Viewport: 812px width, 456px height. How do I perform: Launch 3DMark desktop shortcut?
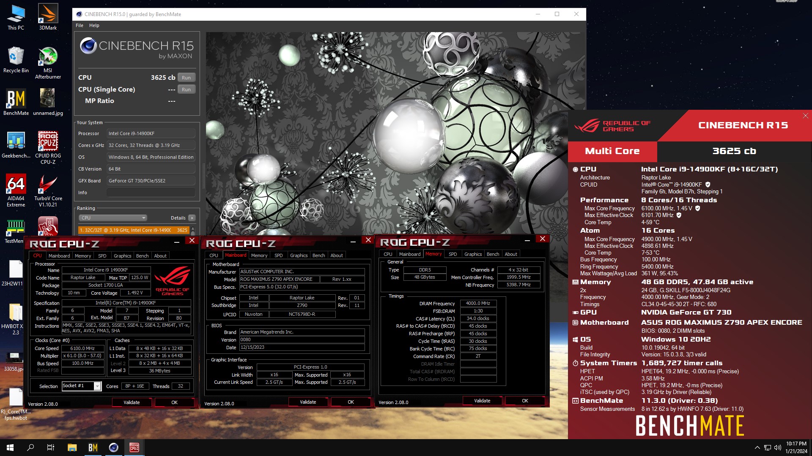48,17
